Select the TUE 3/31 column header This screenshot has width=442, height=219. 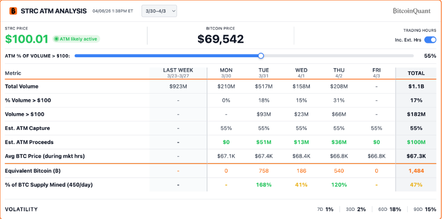(x=264, y=73)
